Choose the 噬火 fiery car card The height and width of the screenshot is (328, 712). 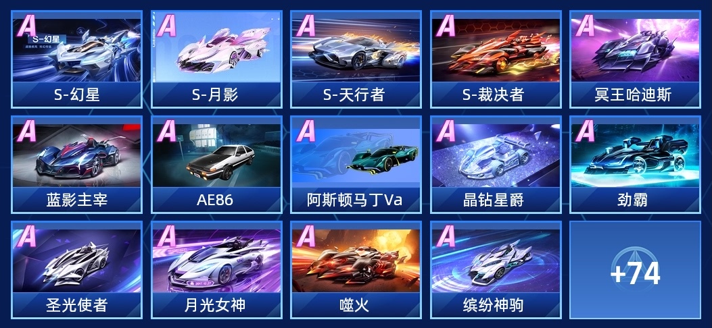pos(356,270)
